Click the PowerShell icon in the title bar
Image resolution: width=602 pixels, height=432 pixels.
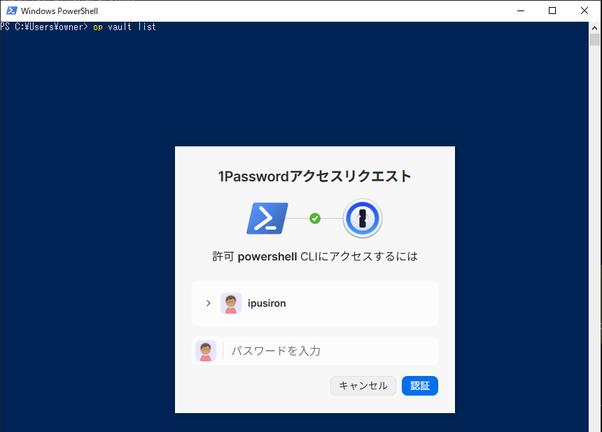[x=12, y=11]
